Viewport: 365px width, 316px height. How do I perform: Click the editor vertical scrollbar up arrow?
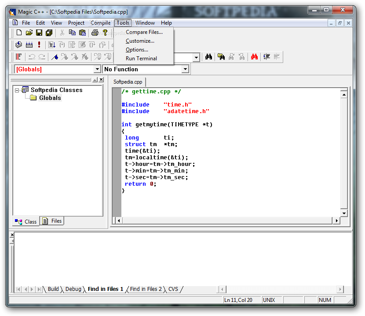pyautogui.click(x=344, y=95)
